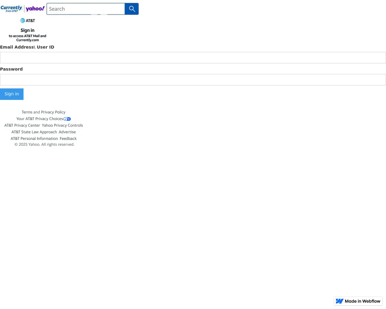The width and height of the screenshot is (386, 309).
Task: Click the Sign in heading text
Action: pos(27,30)
